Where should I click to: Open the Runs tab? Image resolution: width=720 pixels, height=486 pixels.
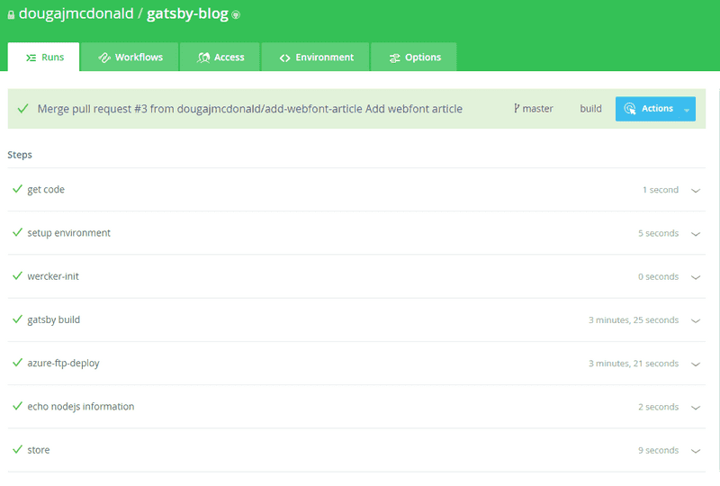tap(43, 57)
